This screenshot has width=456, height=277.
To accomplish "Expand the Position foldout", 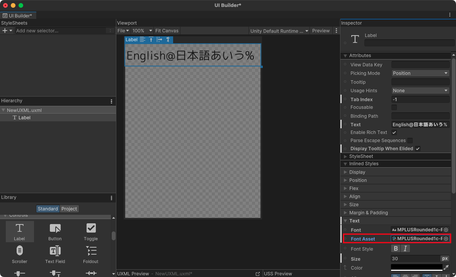I will [x=345, y=180].
